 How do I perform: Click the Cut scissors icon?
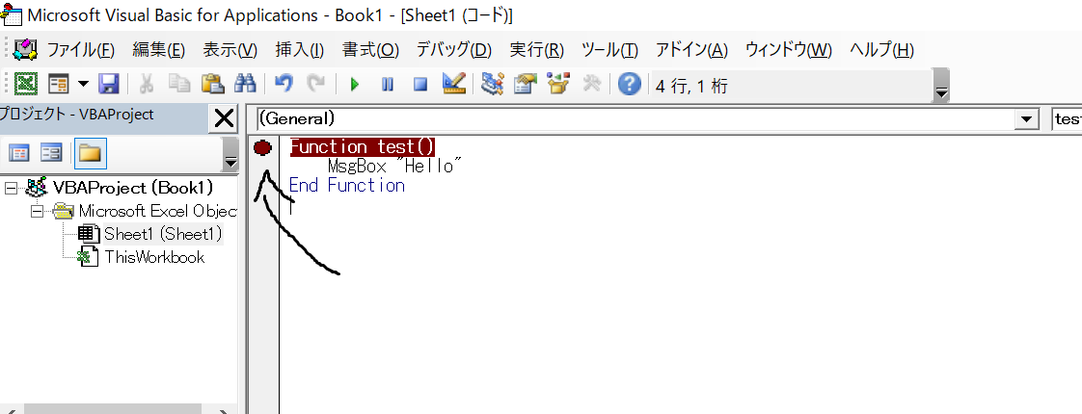[147, 85]
